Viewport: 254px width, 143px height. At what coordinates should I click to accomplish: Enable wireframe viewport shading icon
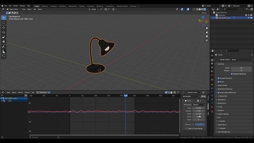[197, 9]
